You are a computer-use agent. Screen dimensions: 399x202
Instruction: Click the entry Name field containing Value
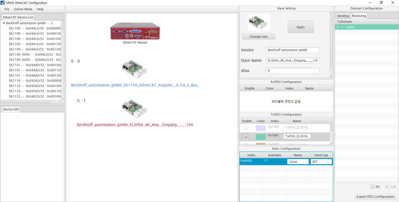point(298,162)
